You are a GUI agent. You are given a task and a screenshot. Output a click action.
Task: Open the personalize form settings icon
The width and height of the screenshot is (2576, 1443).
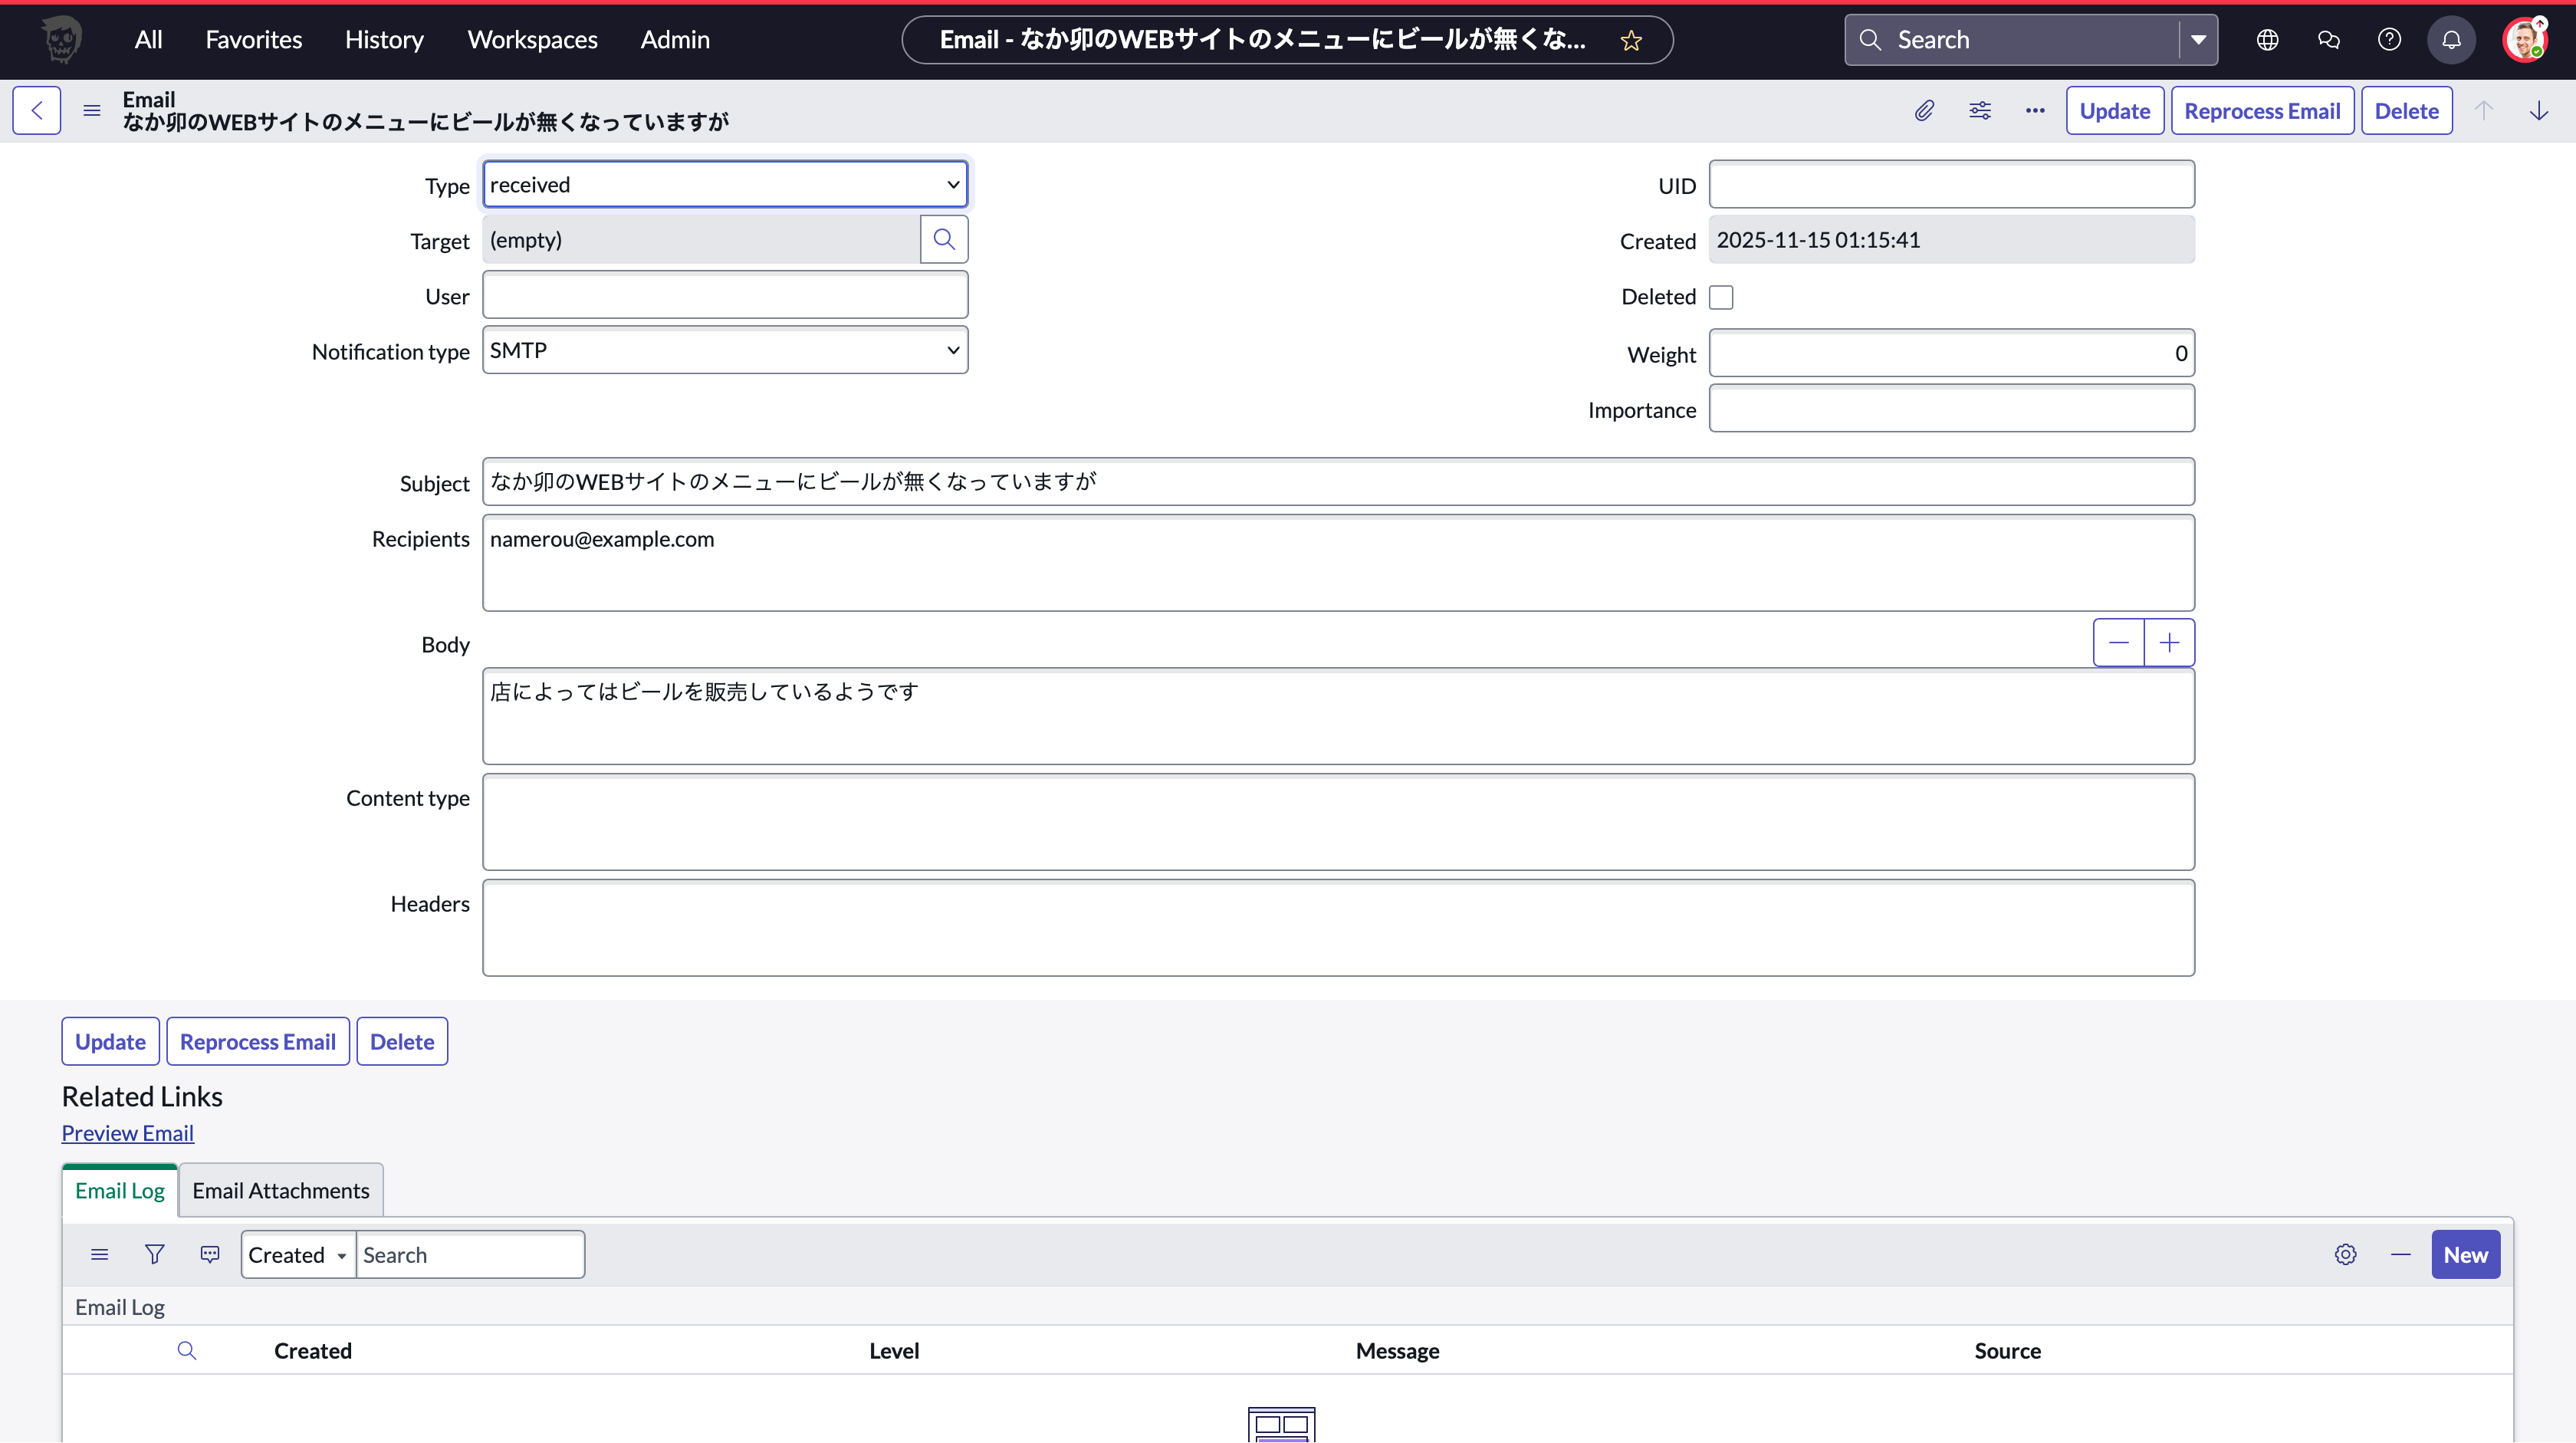[x=1980, y=111]
